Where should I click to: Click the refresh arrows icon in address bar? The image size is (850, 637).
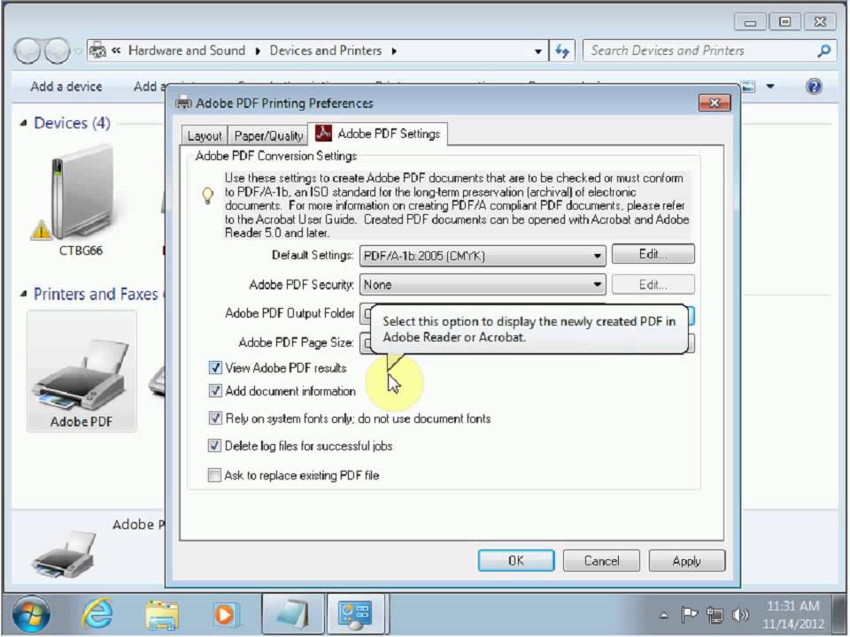coord(563,51)
